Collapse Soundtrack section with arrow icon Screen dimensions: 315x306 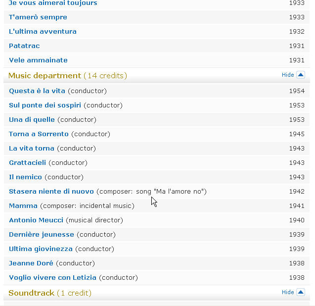pyautogui.click(x=301, y=292)
